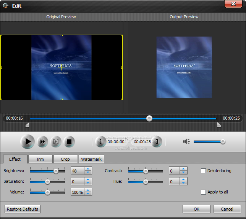Click the right-middle crop handle
This screenshot has height=219, width=246.
coord(122,67)
